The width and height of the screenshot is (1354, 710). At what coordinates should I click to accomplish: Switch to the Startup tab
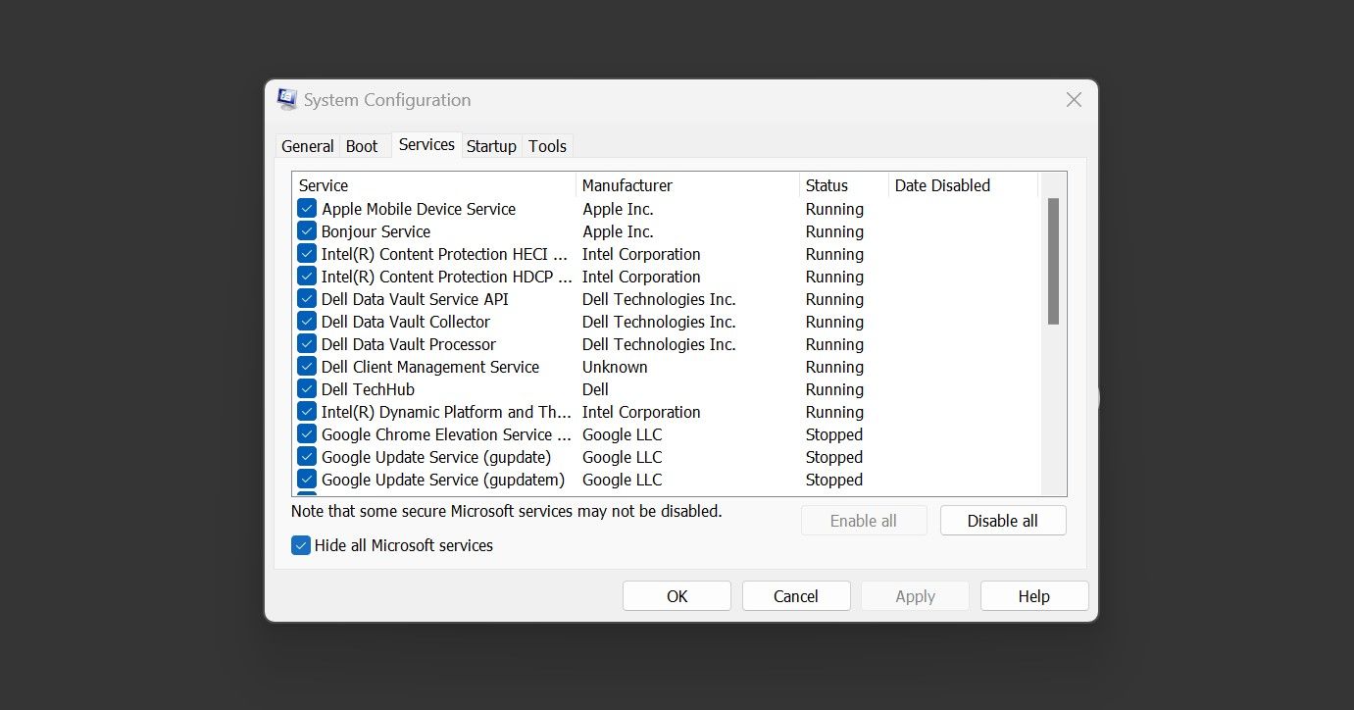click(x=491, y=145)
